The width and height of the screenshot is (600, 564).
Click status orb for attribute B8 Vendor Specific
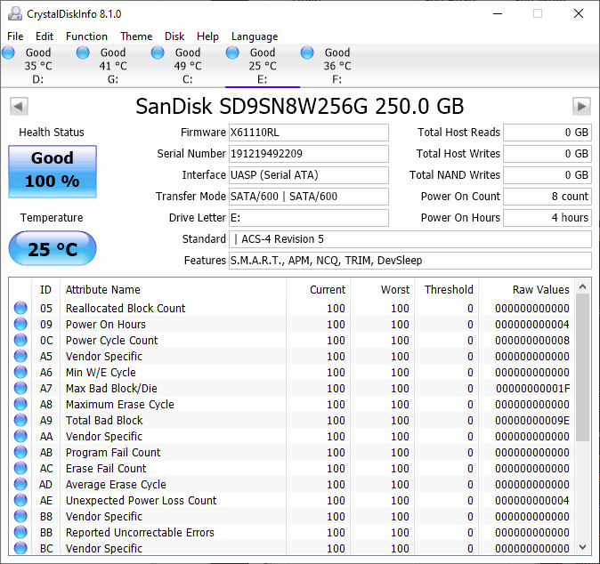[x=20, y=516]
